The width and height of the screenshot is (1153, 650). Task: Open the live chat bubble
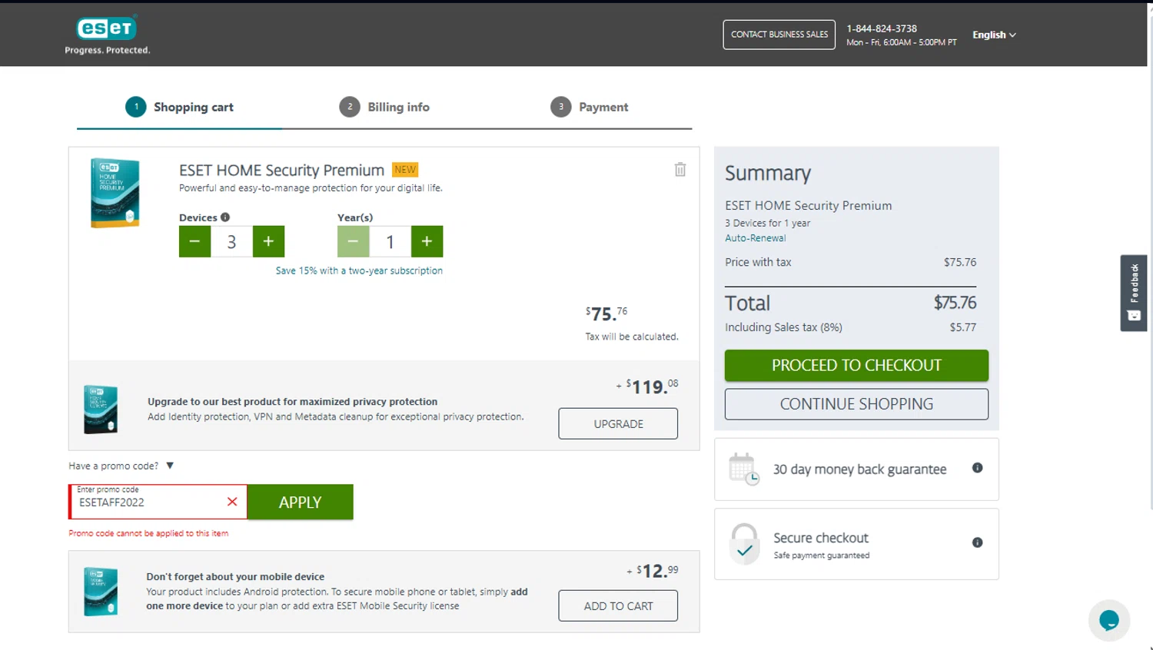(x=1109, y=620)
